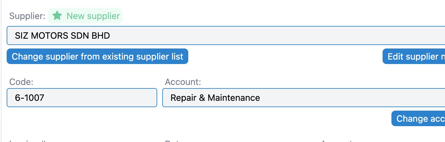Screen dimensions: 445x142
Task: Click the Account: label
Action: click(183, 82)
